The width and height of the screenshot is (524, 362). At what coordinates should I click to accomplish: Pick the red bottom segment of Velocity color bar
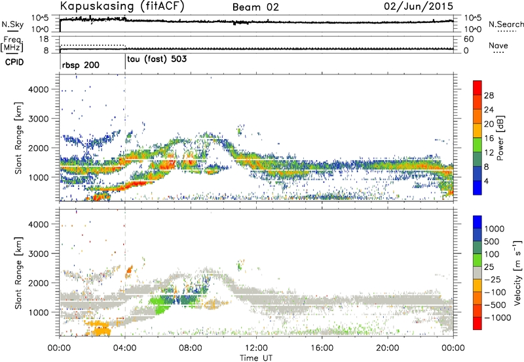click(477, 323)
